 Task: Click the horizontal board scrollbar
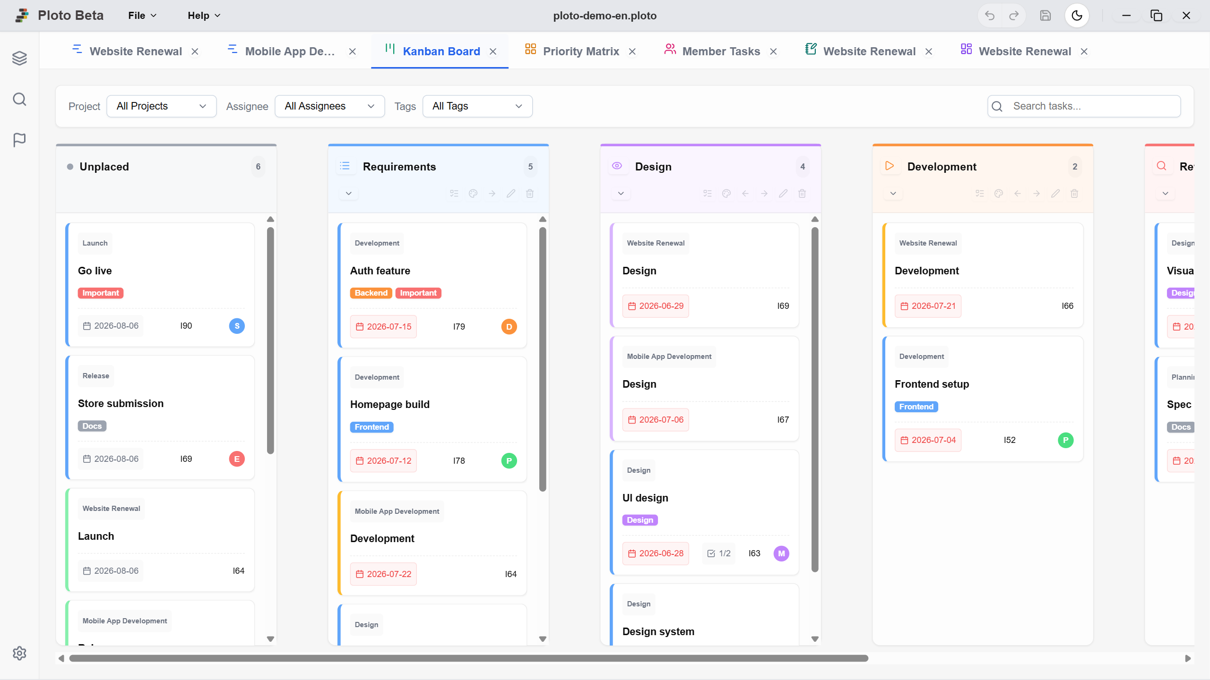pyautogui.click(x=468, y=658)
